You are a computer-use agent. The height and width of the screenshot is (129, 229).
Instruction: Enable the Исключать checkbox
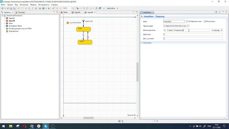pos(205,21)
